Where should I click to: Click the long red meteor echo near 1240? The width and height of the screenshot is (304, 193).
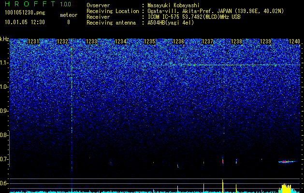click(287, 162)
